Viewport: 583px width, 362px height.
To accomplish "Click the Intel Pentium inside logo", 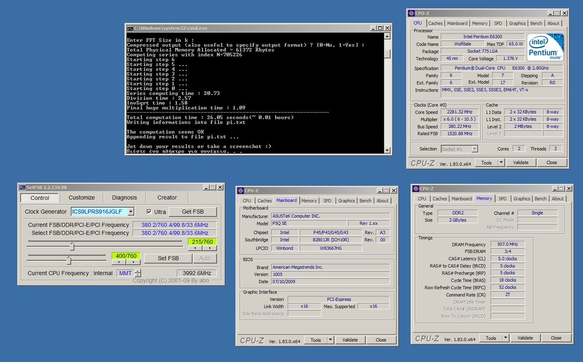I will (545, 47).
